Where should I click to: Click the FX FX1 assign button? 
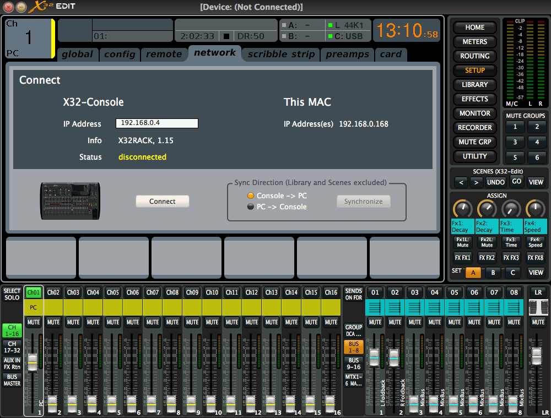point(462,258)
